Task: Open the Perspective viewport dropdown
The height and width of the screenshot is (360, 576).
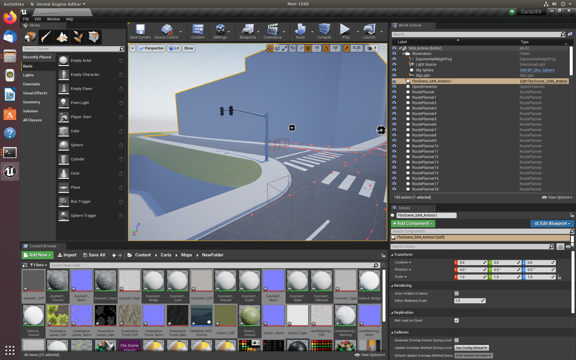Action: click(151, 48)
